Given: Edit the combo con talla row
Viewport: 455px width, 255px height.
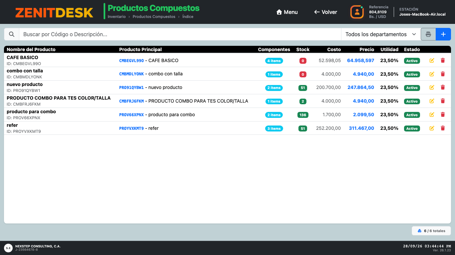Looking at the screenshot, I should pos(432,74).
